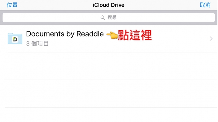
Task: Click the 3 個項目 item count
Action: tap(37, 43)
